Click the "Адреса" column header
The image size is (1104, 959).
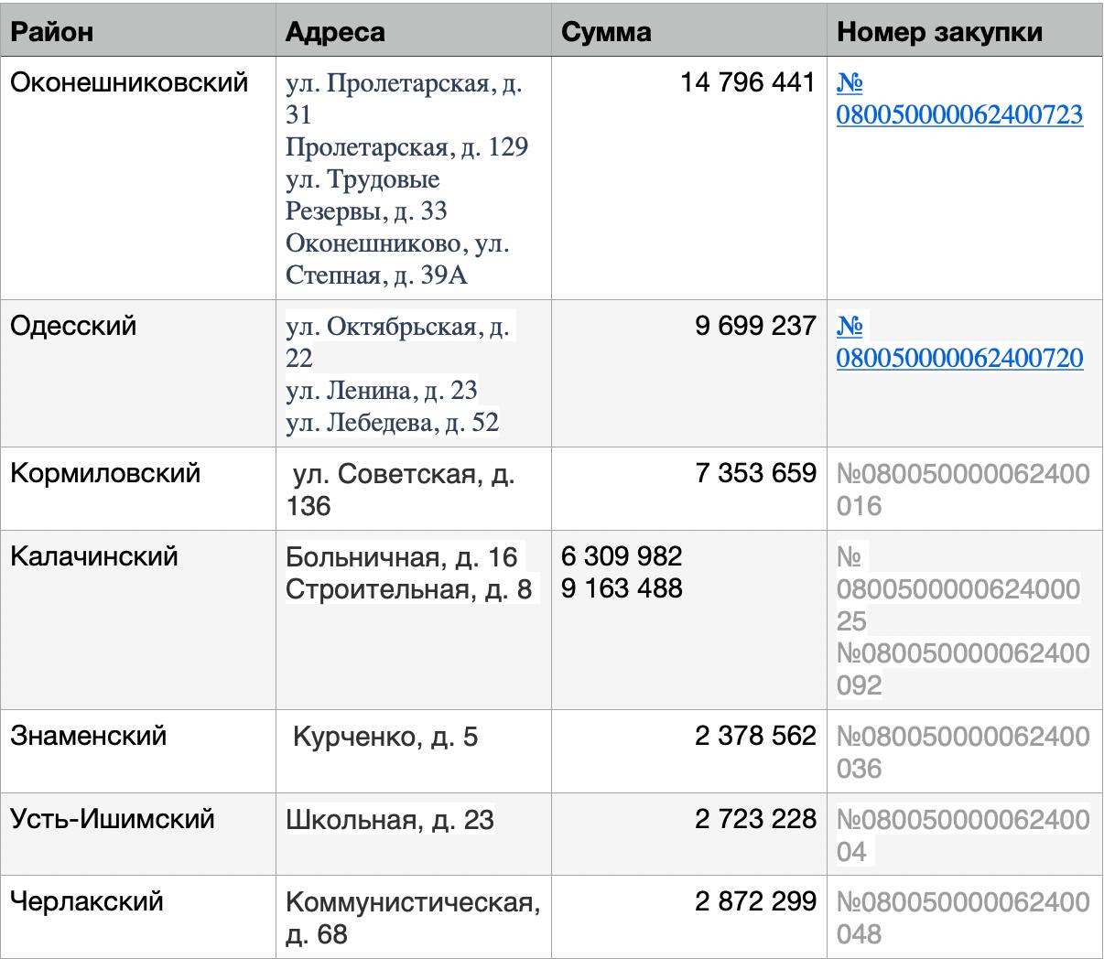click(335, 32)
